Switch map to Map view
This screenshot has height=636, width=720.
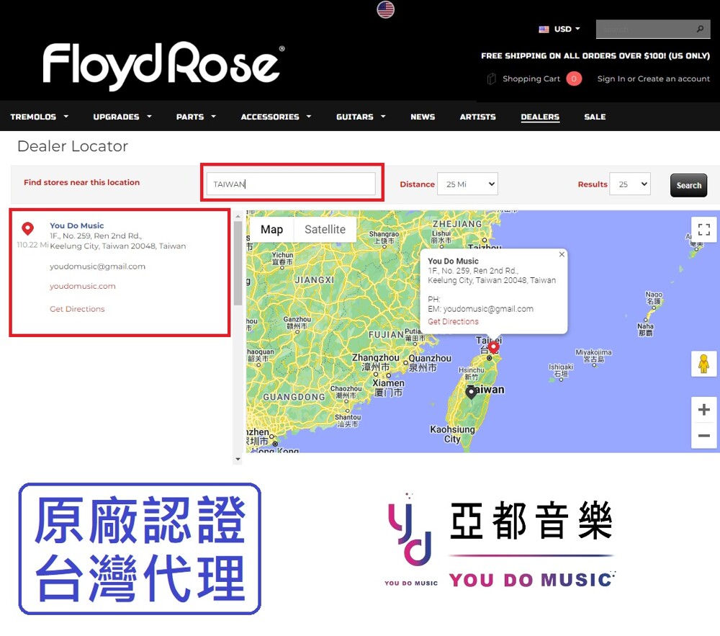(x=271, y=230)
